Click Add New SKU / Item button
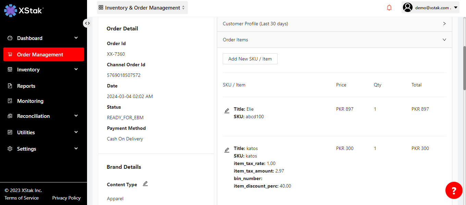 (x=250, y=59)
